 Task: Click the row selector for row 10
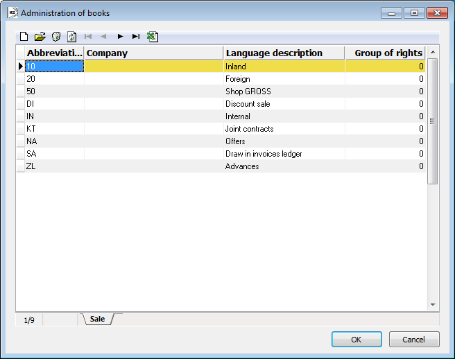point(21,67)
